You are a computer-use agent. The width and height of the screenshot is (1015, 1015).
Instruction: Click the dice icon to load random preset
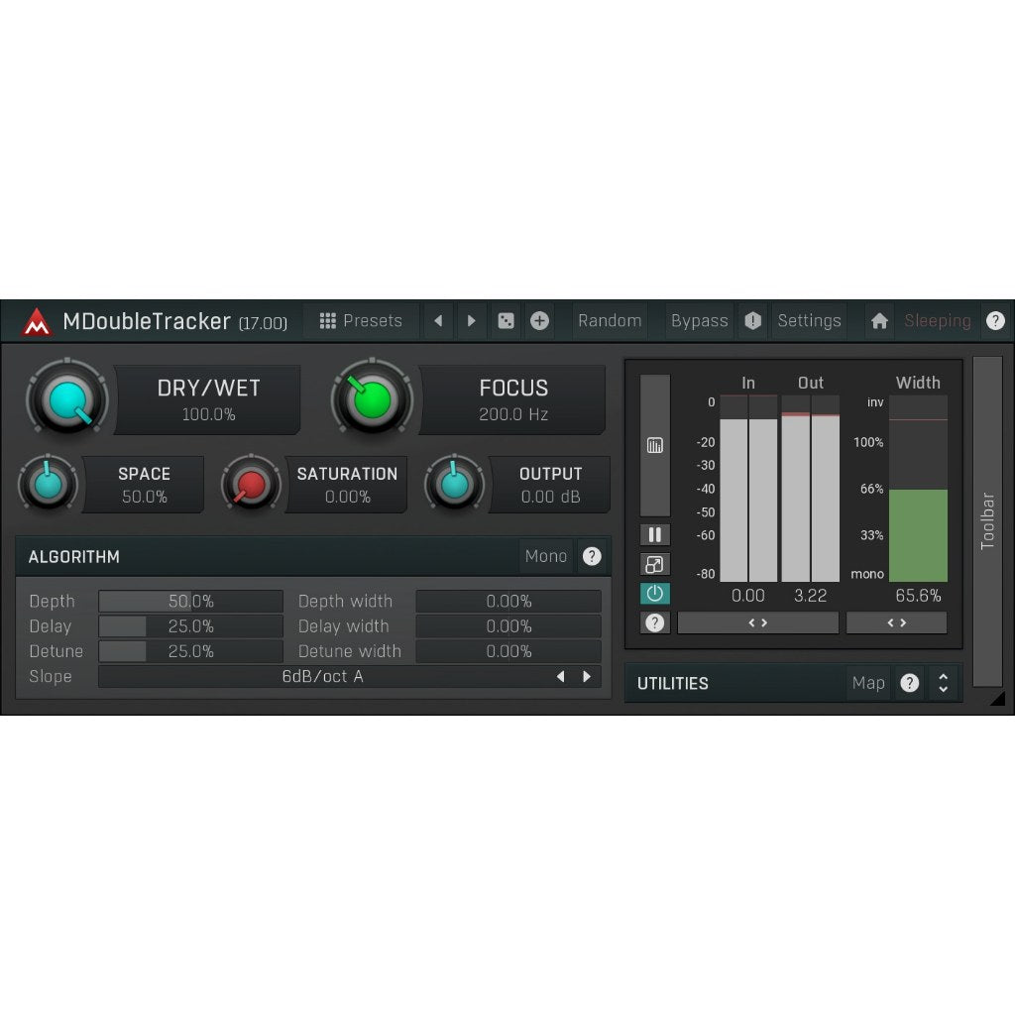[x=506, y=320]
